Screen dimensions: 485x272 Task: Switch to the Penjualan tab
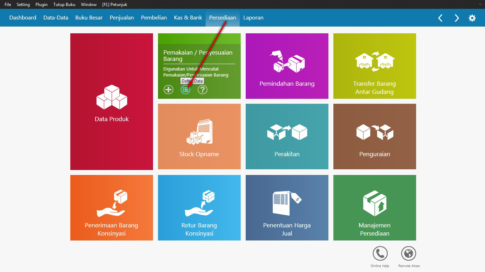pos(122,18)
